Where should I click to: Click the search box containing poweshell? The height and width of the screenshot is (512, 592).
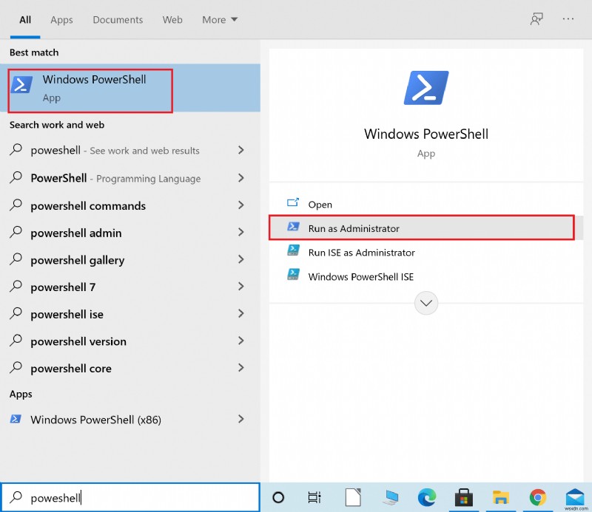(x=130, y=497)
